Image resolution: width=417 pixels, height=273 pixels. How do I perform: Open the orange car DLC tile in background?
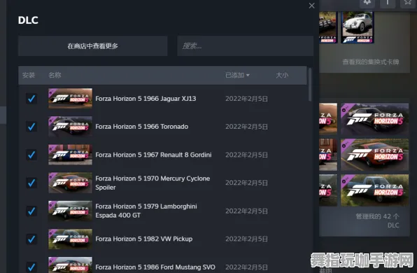click(x=374, y=155)
